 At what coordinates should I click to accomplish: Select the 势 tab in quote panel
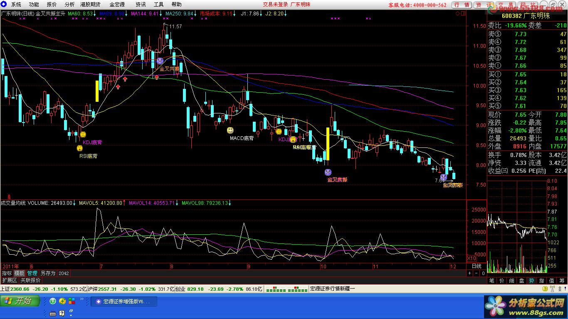pyautogui.click(x=532, y=281)
